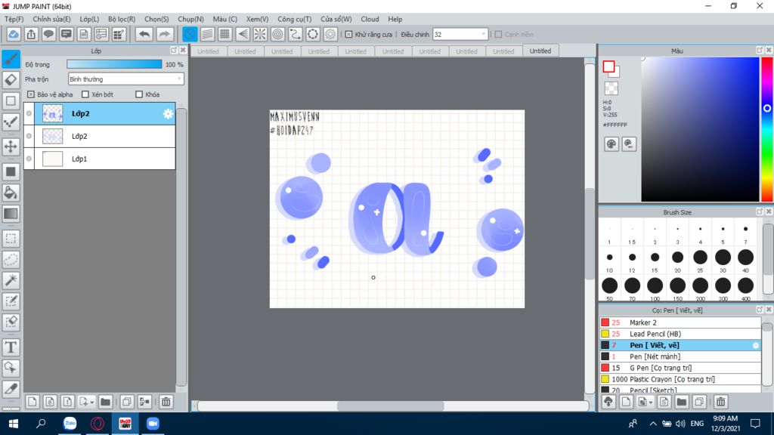
Task: Select Pen [Nét mảnh] brush
Action: tap(681, 356)
